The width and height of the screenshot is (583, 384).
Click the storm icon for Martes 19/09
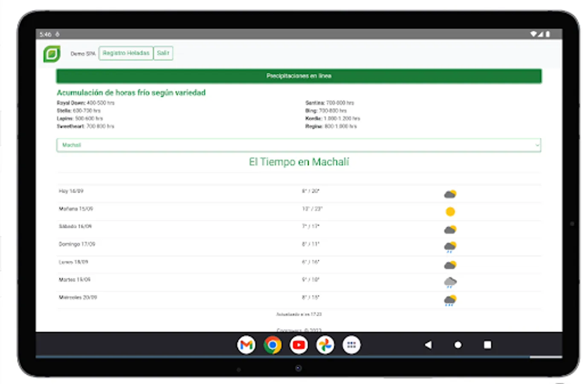[451, 282]
